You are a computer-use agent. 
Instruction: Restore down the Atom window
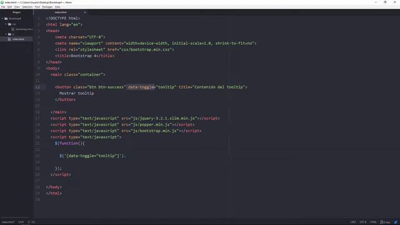pyautogui.click(x=385, y=2)
